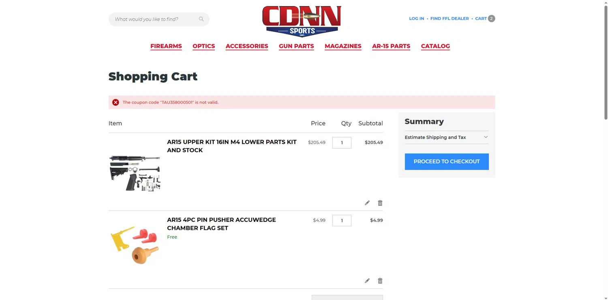This screenshot has height=300, width=608.
Task: Click quantity field for Pin Pusher set
Action: point(342,220)
